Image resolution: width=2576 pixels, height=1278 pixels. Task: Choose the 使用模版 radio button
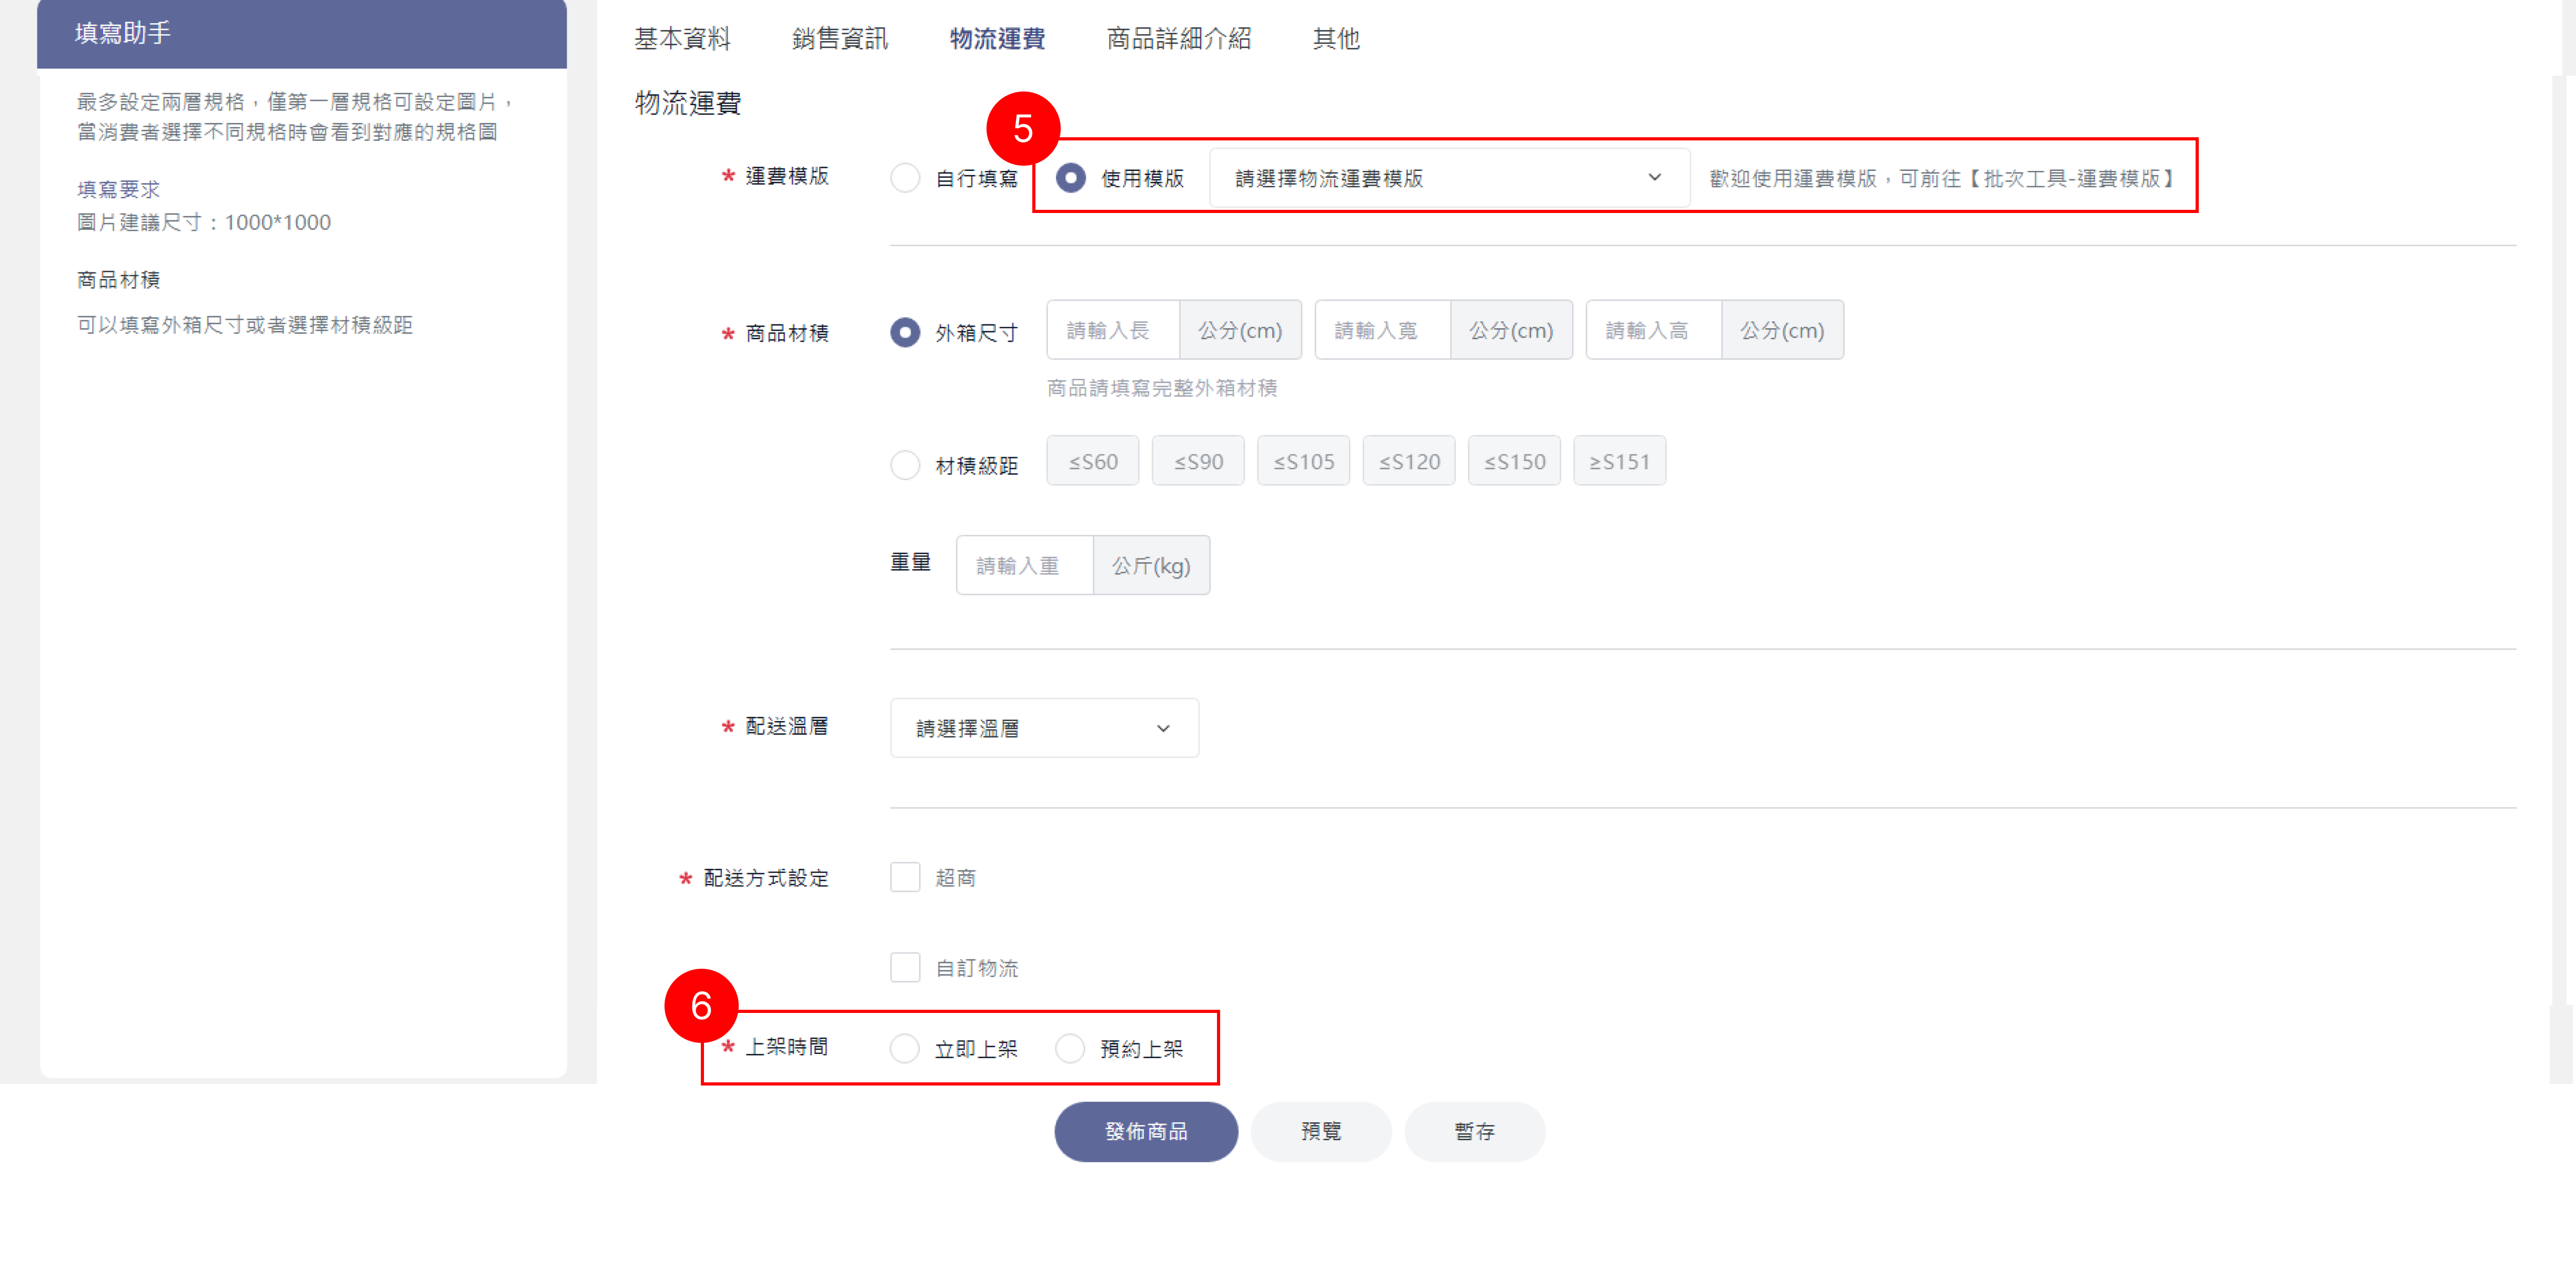tap(1070, 178)
